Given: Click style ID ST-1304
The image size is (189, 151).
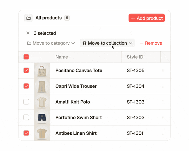Looking at the screenshot, I should 135,86.
